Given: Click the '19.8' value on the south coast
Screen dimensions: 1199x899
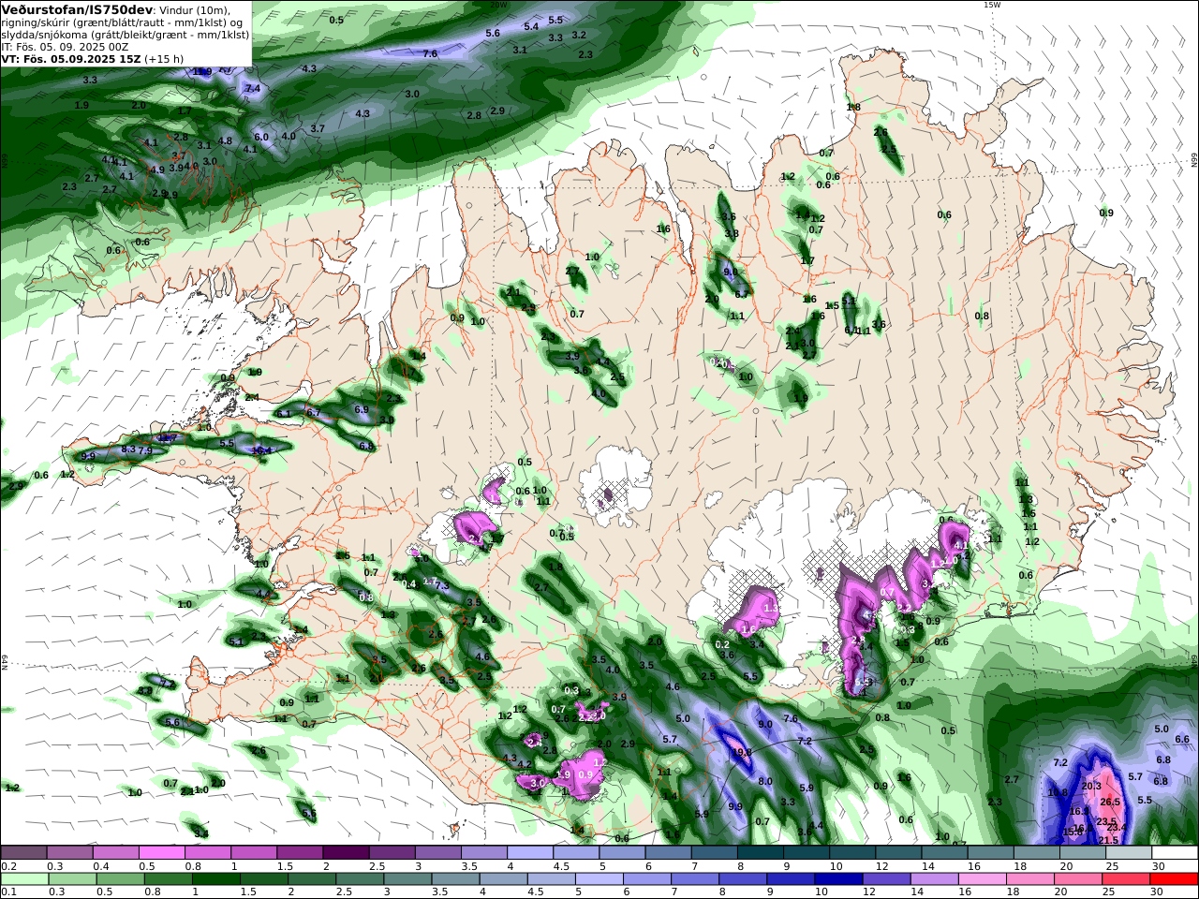Looking at the screenshot, I should [742, 752].
